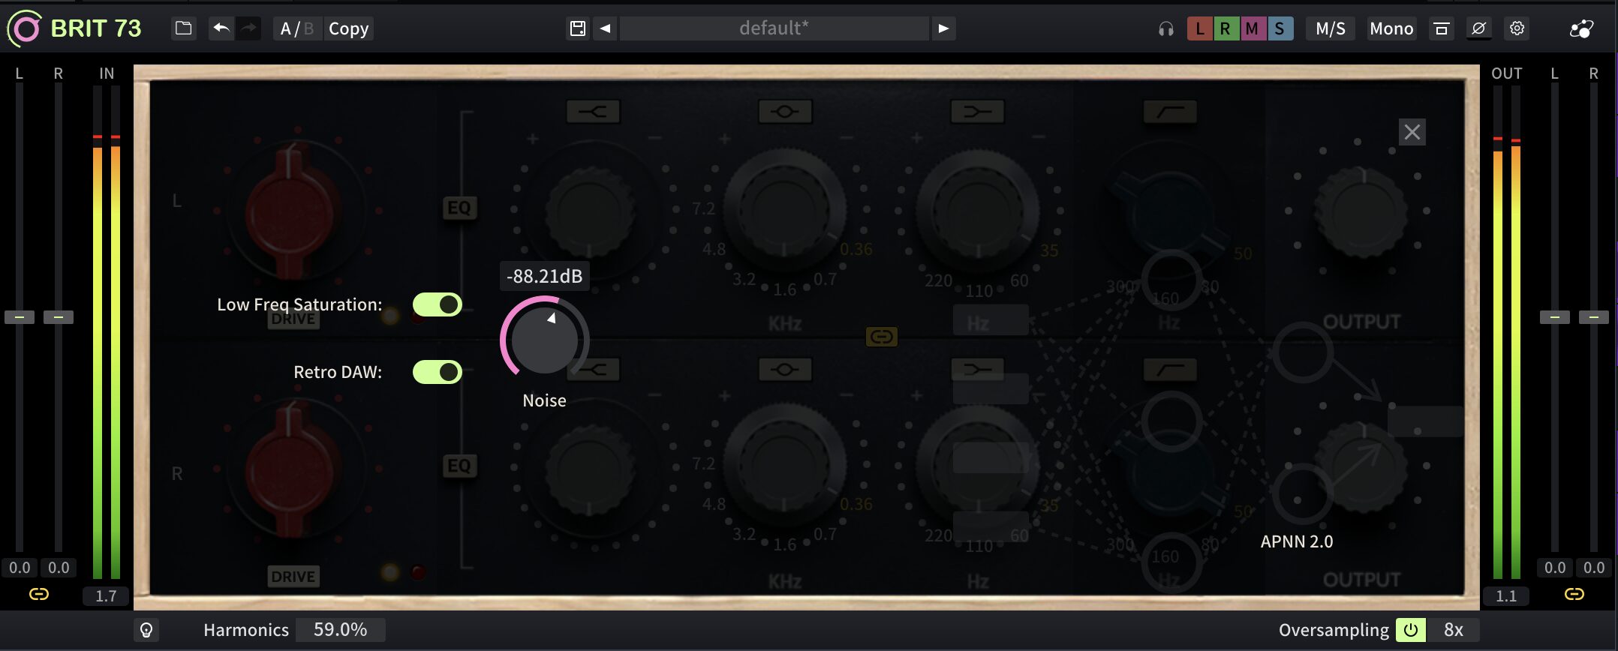Open the settings gear
The width and height of the screenshot is (1618, 651).
click(1517, 28)
